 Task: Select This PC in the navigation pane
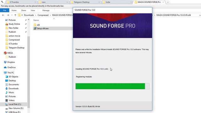point(11,73)
